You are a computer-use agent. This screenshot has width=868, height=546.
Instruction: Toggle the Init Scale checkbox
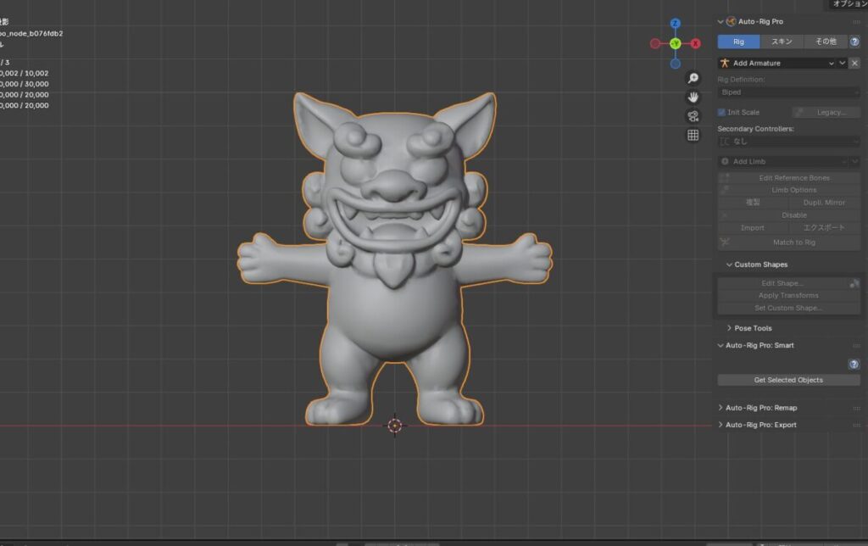pyautogui.click(x=722, y=112)
